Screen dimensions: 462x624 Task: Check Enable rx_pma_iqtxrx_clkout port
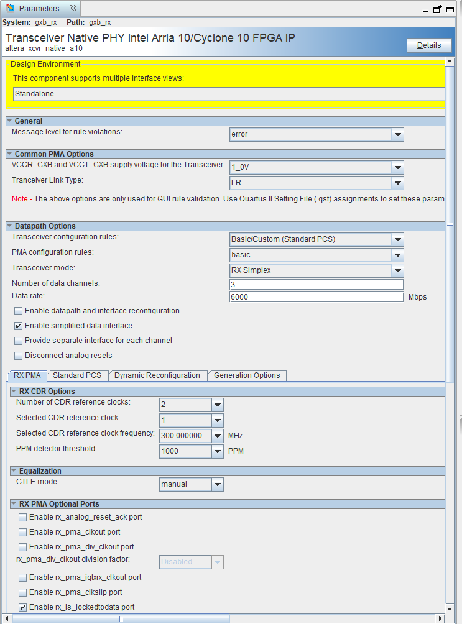(23, 577)
